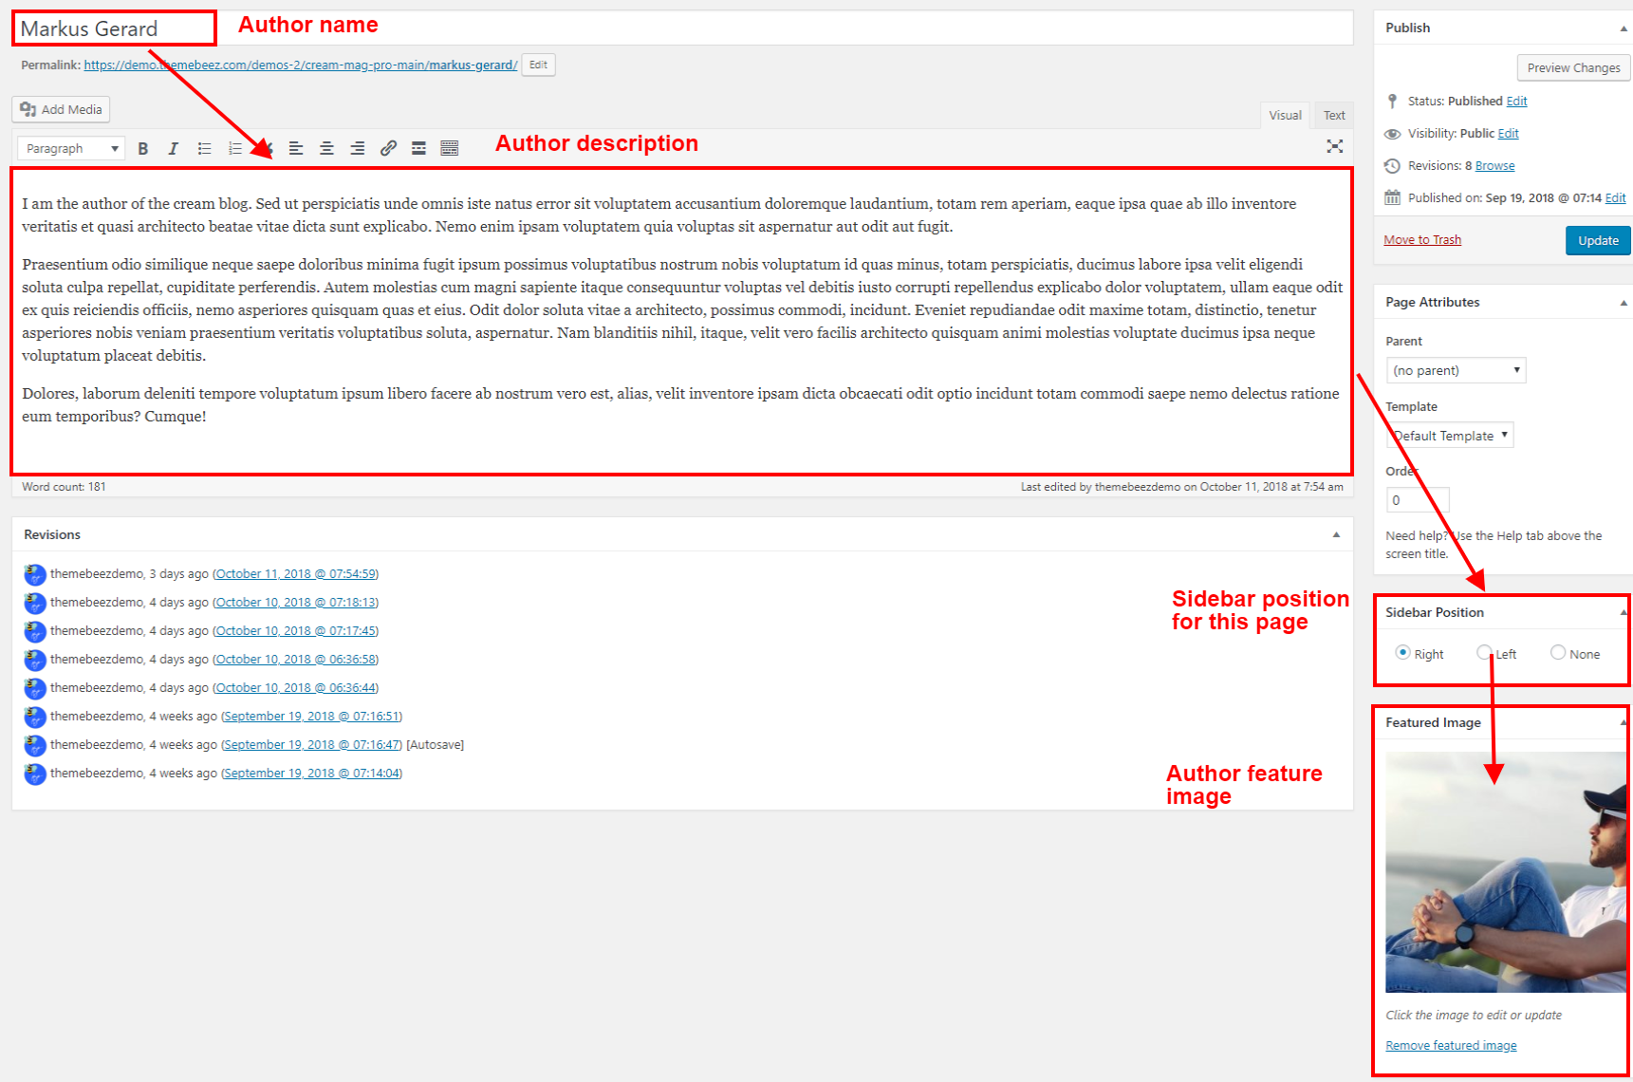Insert a bulleted list
Screen dimensions: 1633x1082
[x=204, y=148]
